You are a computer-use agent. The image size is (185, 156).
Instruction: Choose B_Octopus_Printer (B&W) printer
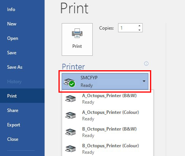click(108, 132)
